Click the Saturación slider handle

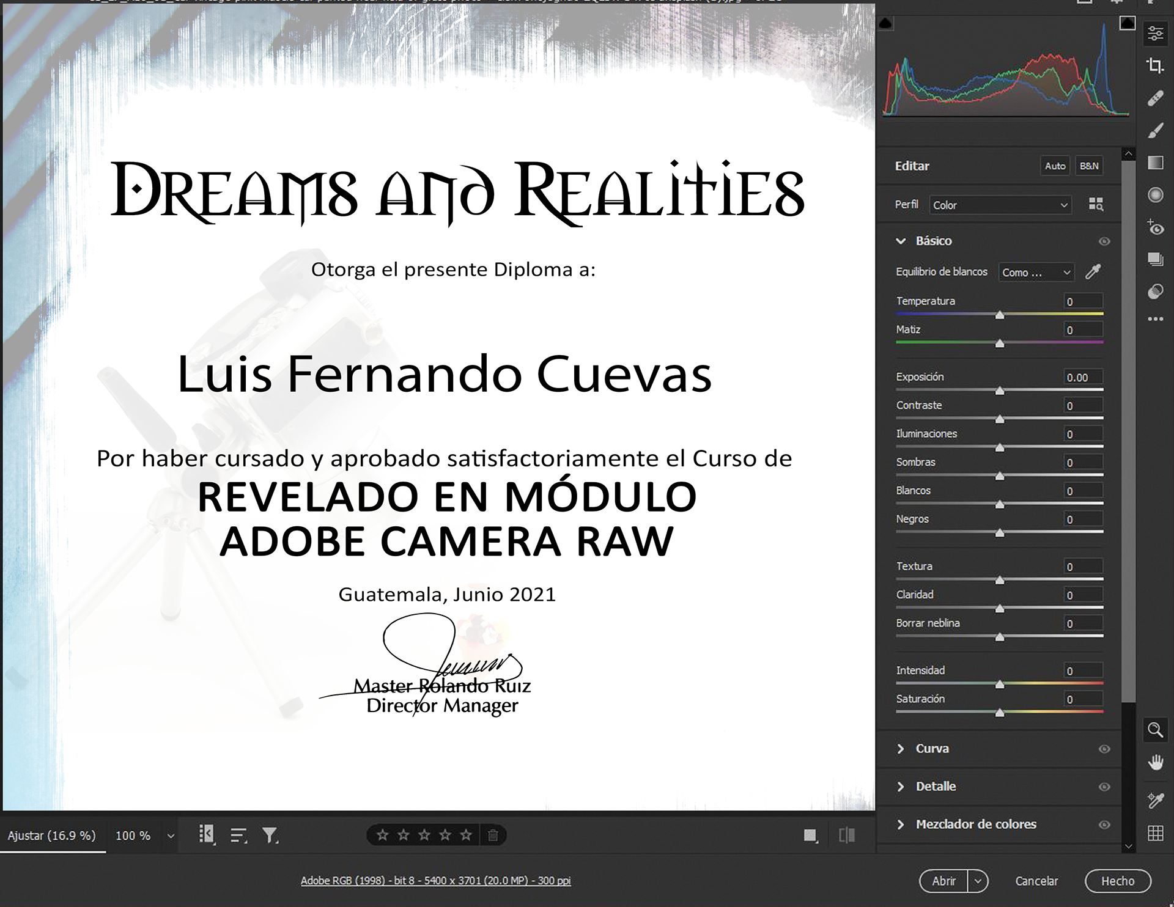coord(1000,713)
